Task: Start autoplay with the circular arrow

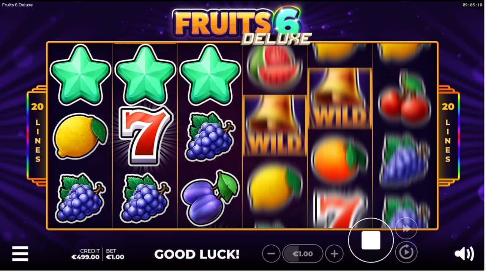Action: click(x=406, y=252)
